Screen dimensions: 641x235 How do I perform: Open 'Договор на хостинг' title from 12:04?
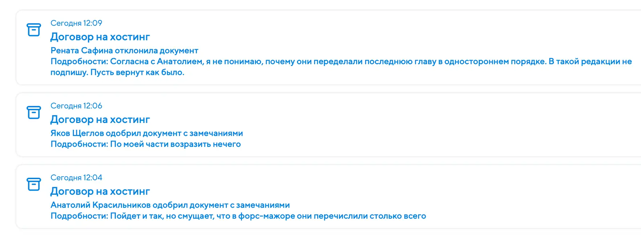(100, 191)
